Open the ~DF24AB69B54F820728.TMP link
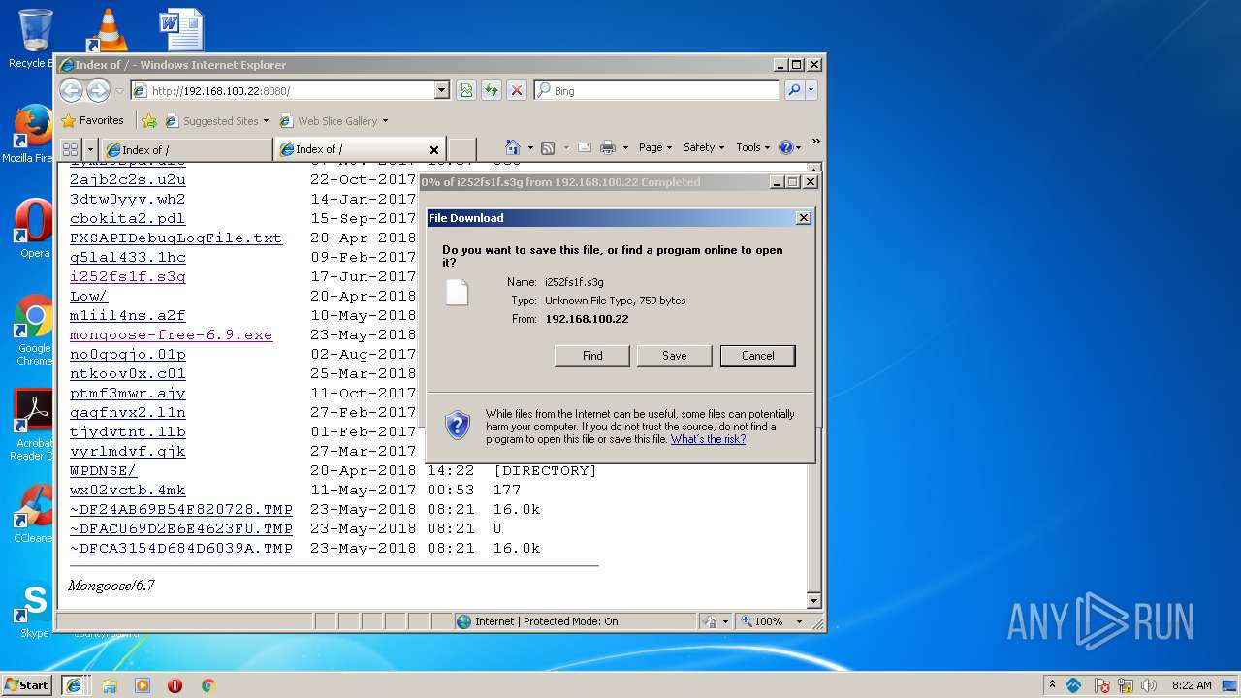Viewport: 1241px width, 698px height. (180, 509)
